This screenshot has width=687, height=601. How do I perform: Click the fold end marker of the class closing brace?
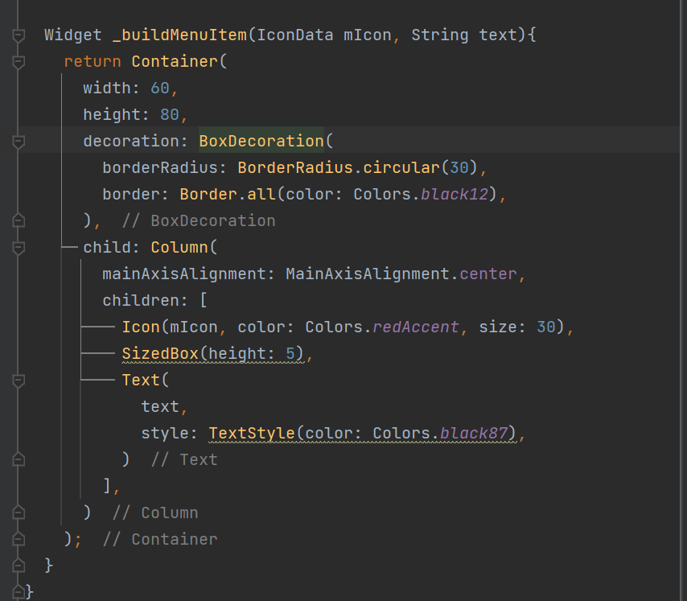(x=19, y=592)
